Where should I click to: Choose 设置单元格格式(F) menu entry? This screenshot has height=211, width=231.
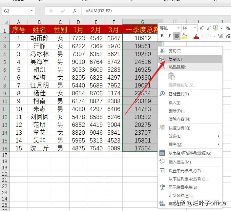click(x=190, y=171)
